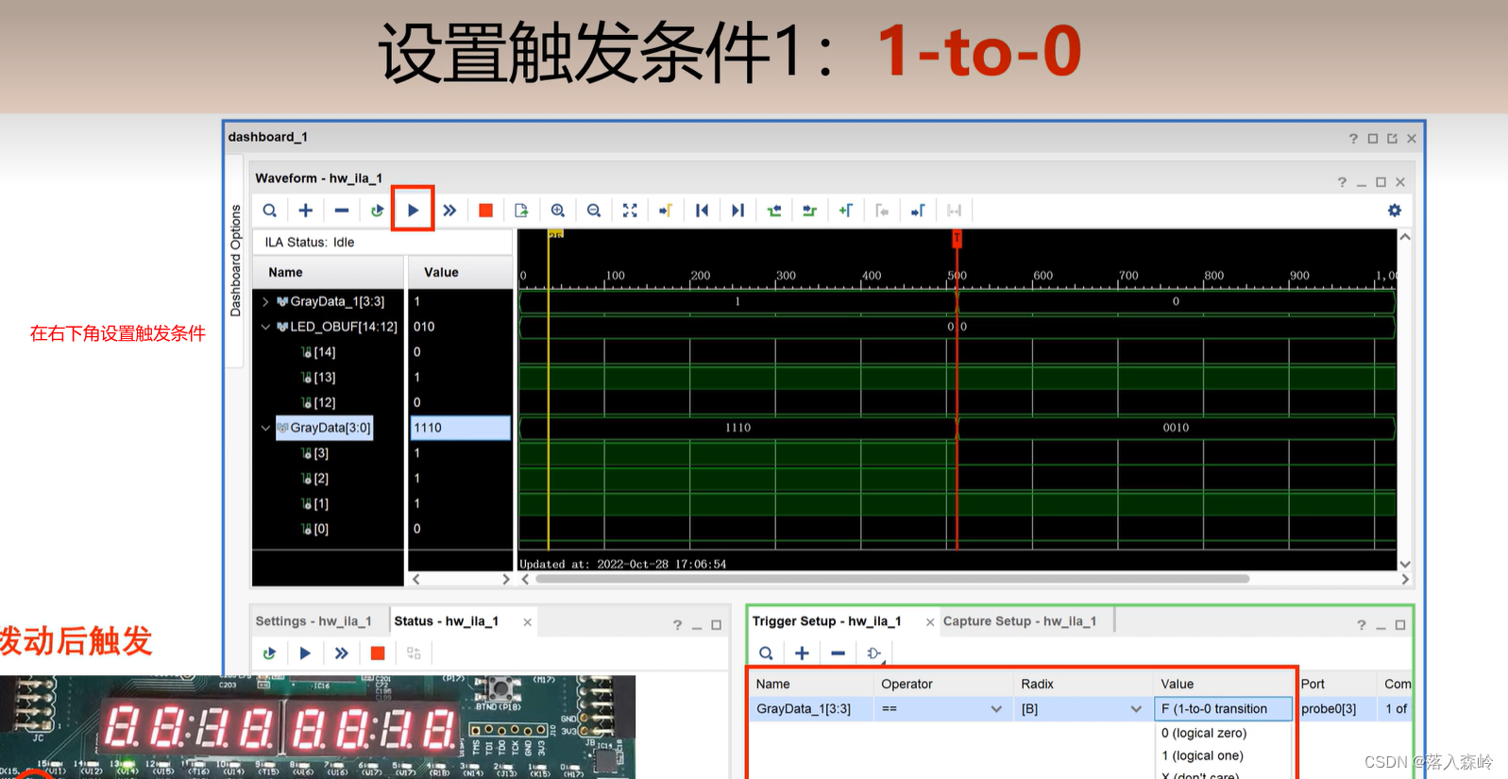1508x779 pixels.
Task: Open help for Waveform panel
Action: tap(1342, 182)
